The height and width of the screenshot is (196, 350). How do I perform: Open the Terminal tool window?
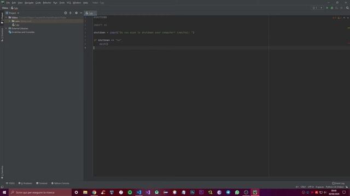42,183
